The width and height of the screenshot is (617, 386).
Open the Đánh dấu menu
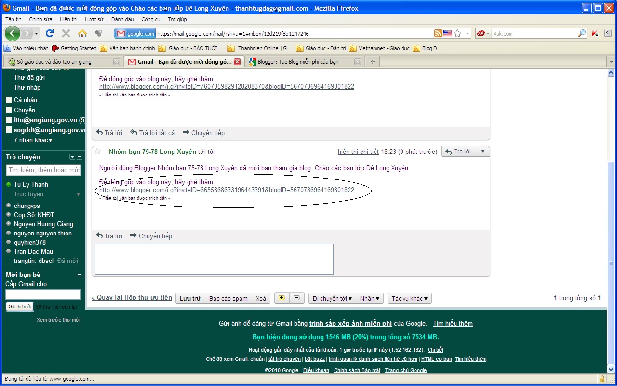pos(122,19)
